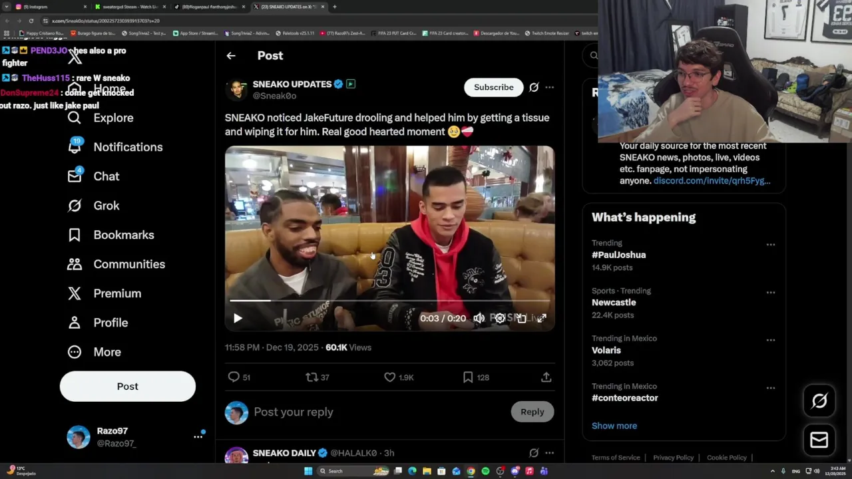Open File Explorer from the taskbar

point(427,471)
